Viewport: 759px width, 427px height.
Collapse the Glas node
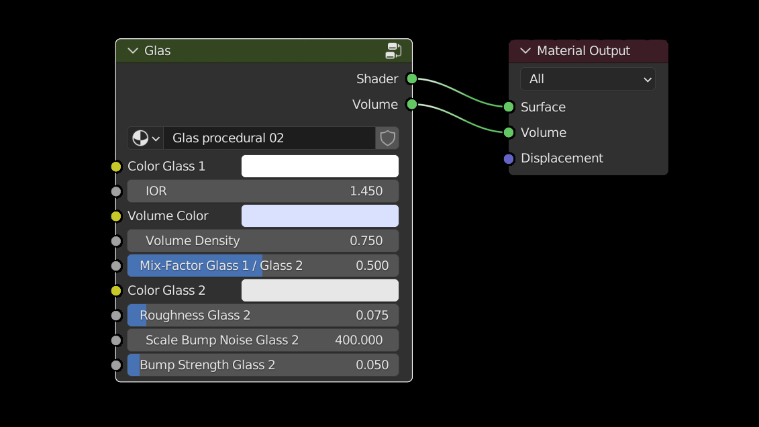pos(133,51)
